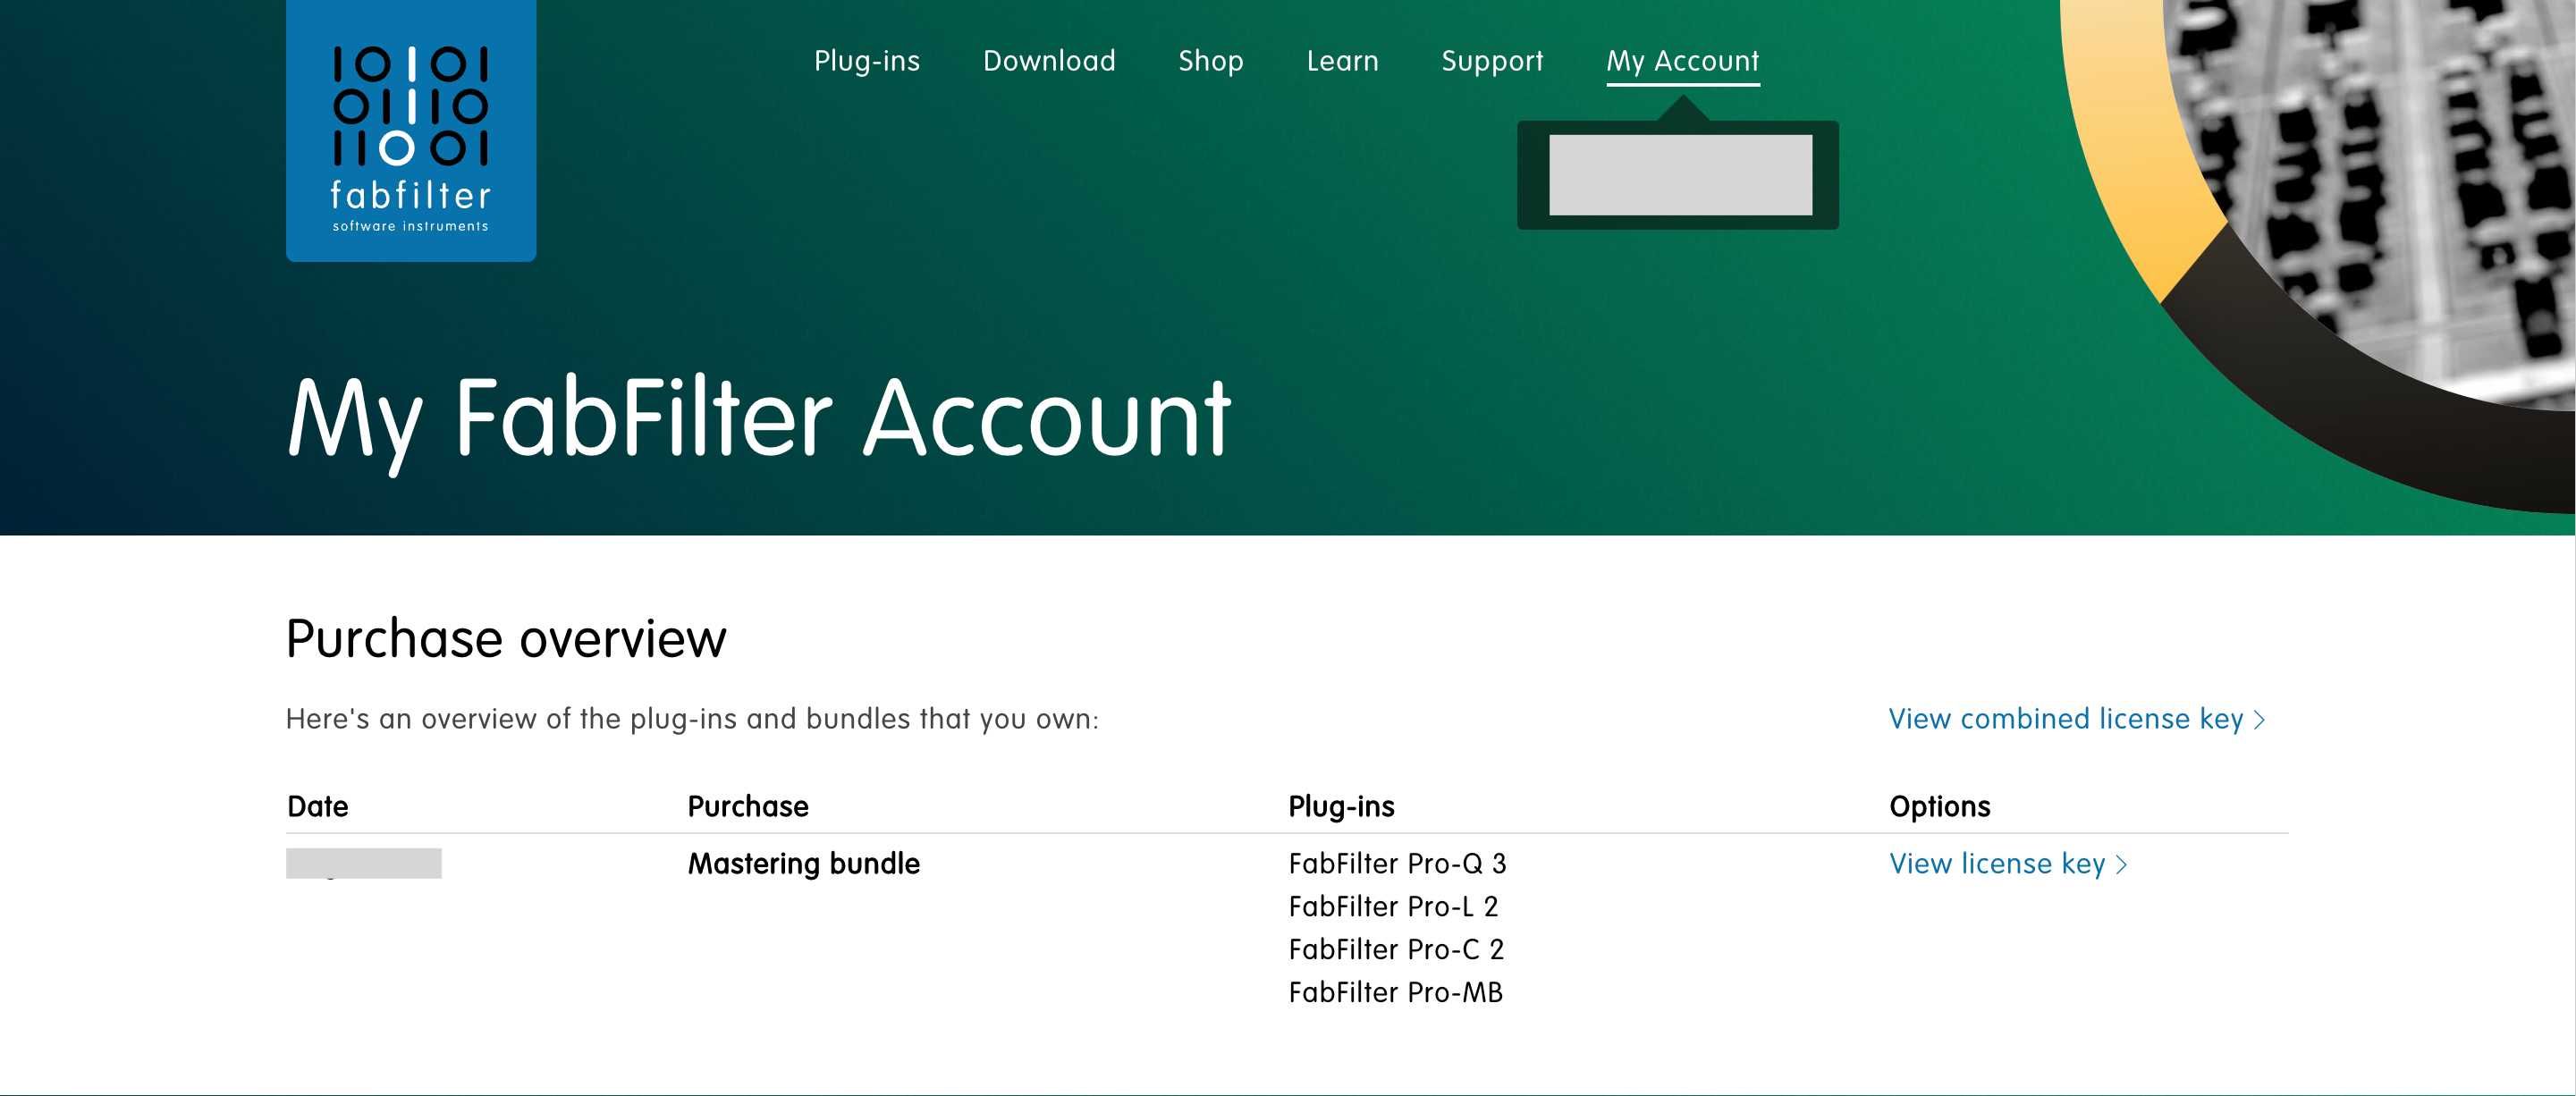The image size is (2576, 1096).
Task: Click FabFilter Pro-C 2 entry
Action: click(1396, 949)
